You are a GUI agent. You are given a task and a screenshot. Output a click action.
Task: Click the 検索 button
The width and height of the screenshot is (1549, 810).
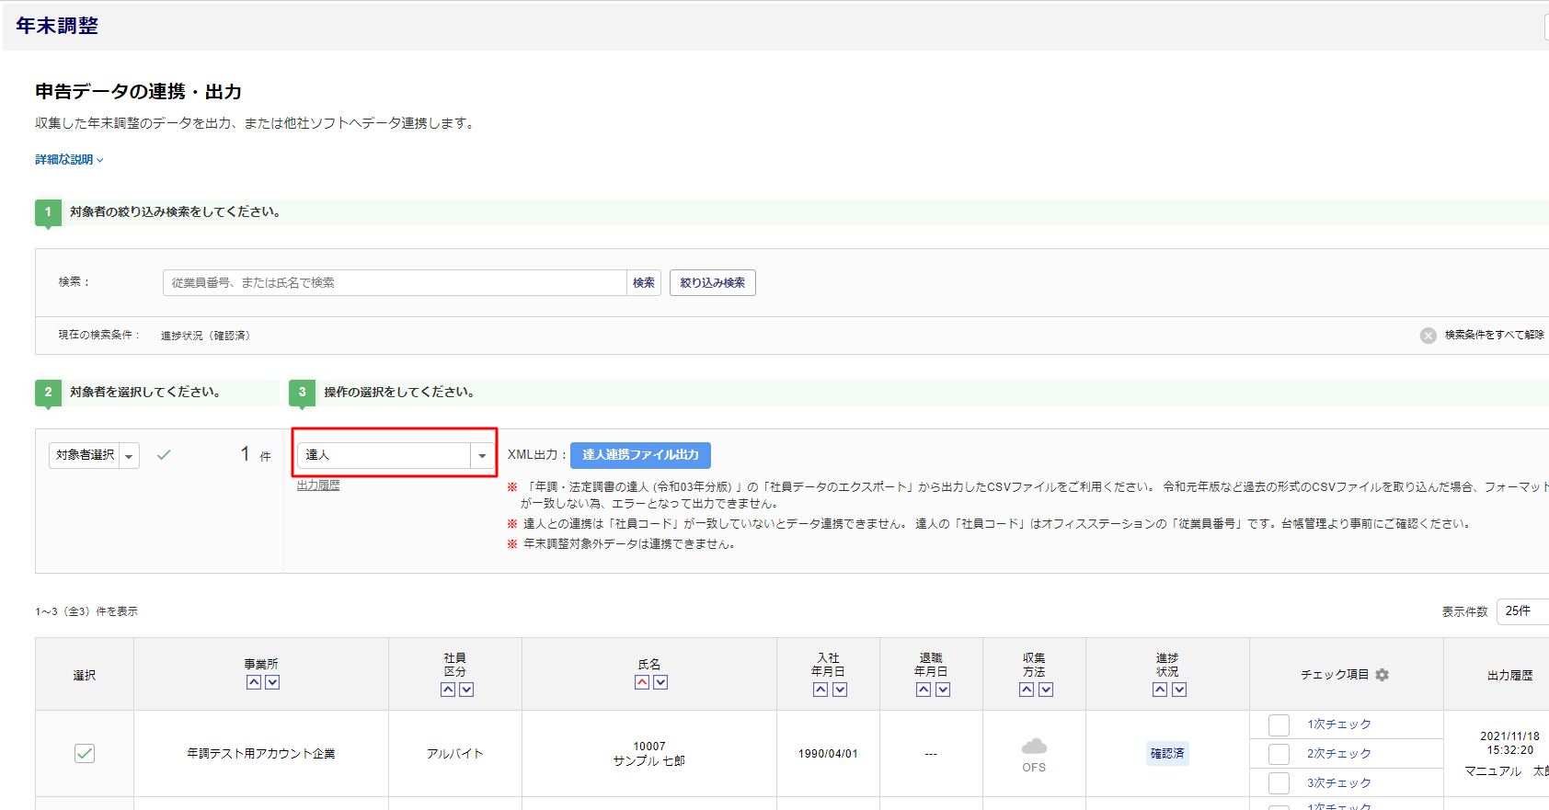click(644, 283)
